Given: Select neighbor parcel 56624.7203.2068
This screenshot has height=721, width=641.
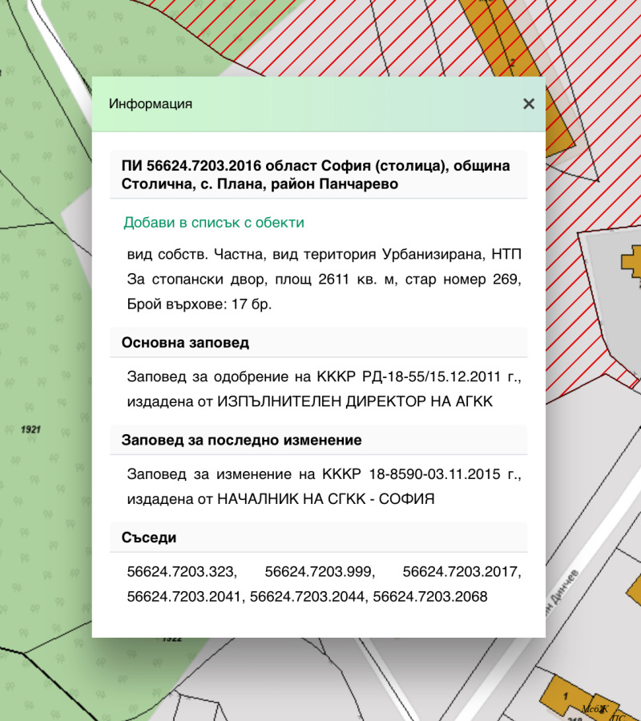Looking at the screenshot, I should (430, 597).
